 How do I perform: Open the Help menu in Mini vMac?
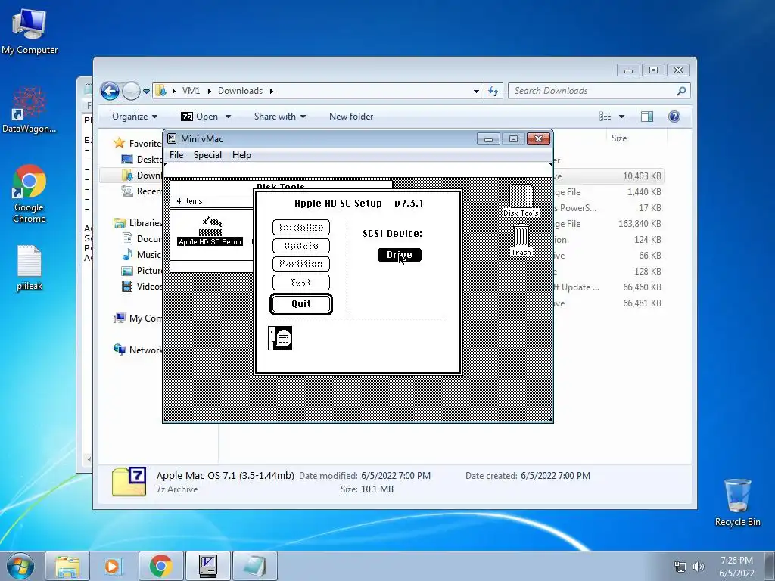[241, 155]
